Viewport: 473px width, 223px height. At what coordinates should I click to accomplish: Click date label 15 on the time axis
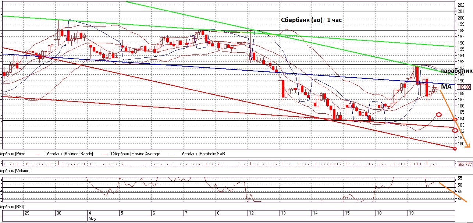[x=347, y=213]
